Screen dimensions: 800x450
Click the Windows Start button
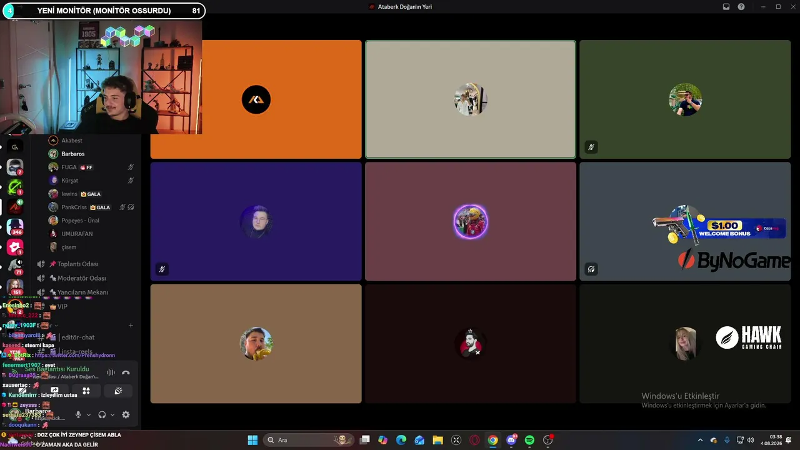click(252, 440)
